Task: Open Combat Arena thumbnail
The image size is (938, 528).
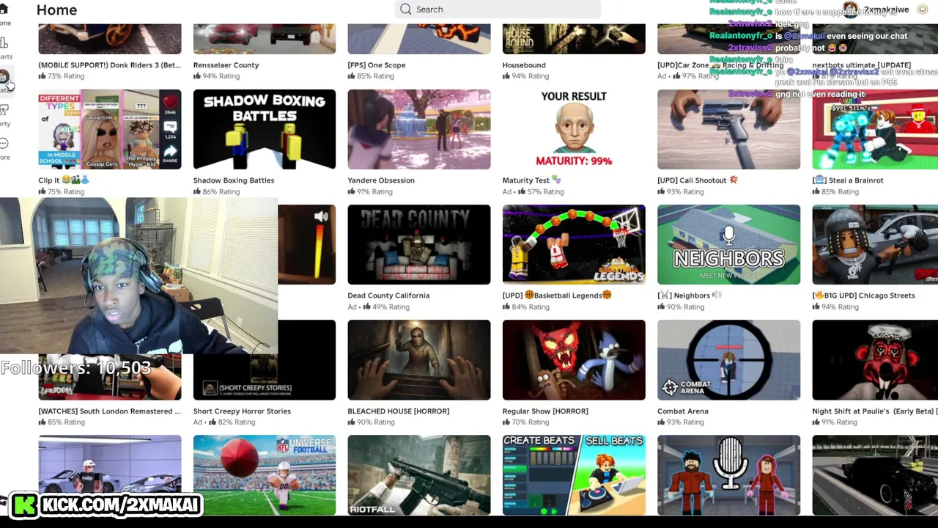Action: pyautogui.click(x=728, y=359)
